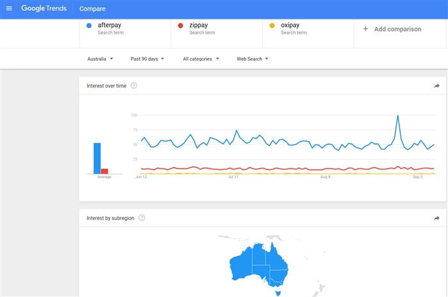Open the Web Search type dropdown
448x297 pixels.
[252, 59]
